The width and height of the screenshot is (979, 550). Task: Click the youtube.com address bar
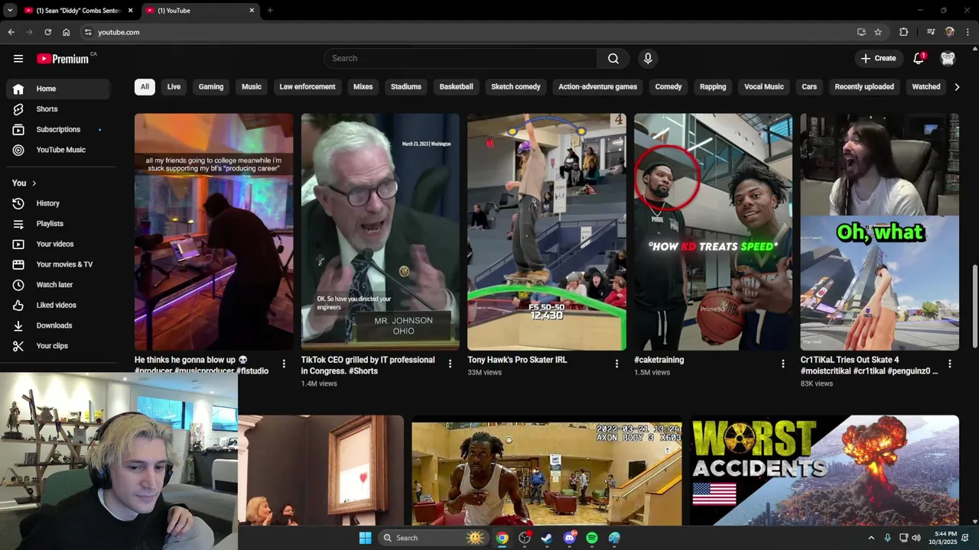[x=467, y=32]
